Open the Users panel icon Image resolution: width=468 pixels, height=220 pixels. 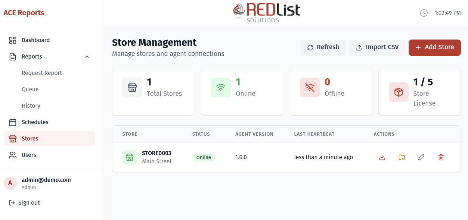12,155
